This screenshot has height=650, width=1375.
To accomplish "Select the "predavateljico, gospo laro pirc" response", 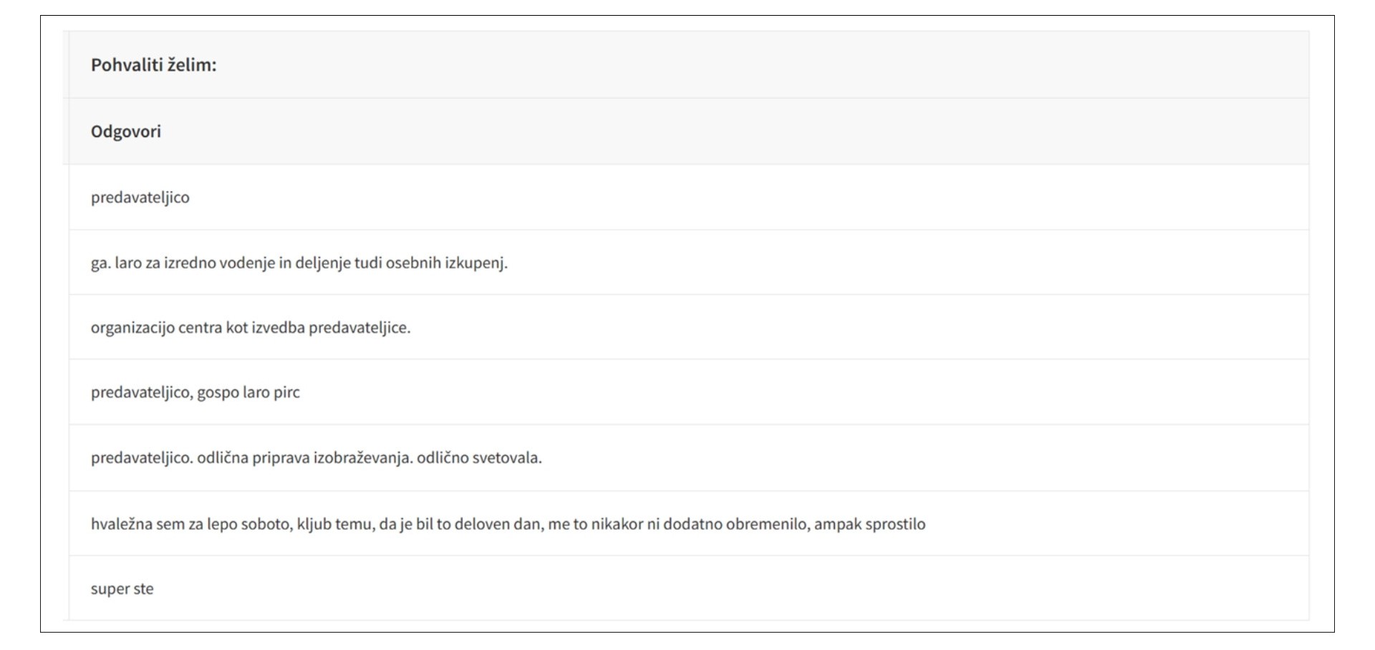I will 195,392.
